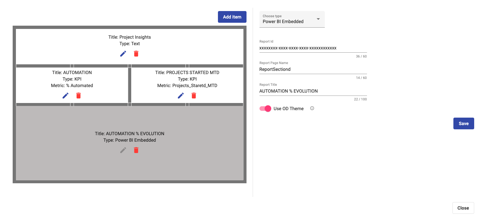This screenshot has width=481, height=219.
Task: Close the dialog with Close button
Action: point(463,208)
